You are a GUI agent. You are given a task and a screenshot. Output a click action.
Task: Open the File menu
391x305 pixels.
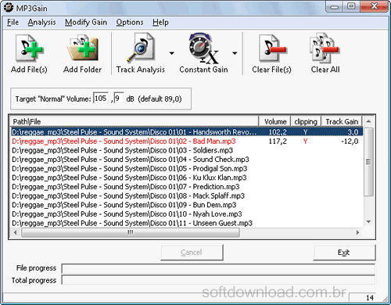point(13,23)
